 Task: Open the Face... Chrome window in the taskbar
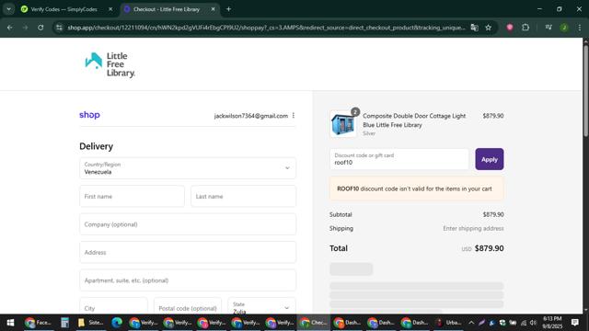coord(38,323)
